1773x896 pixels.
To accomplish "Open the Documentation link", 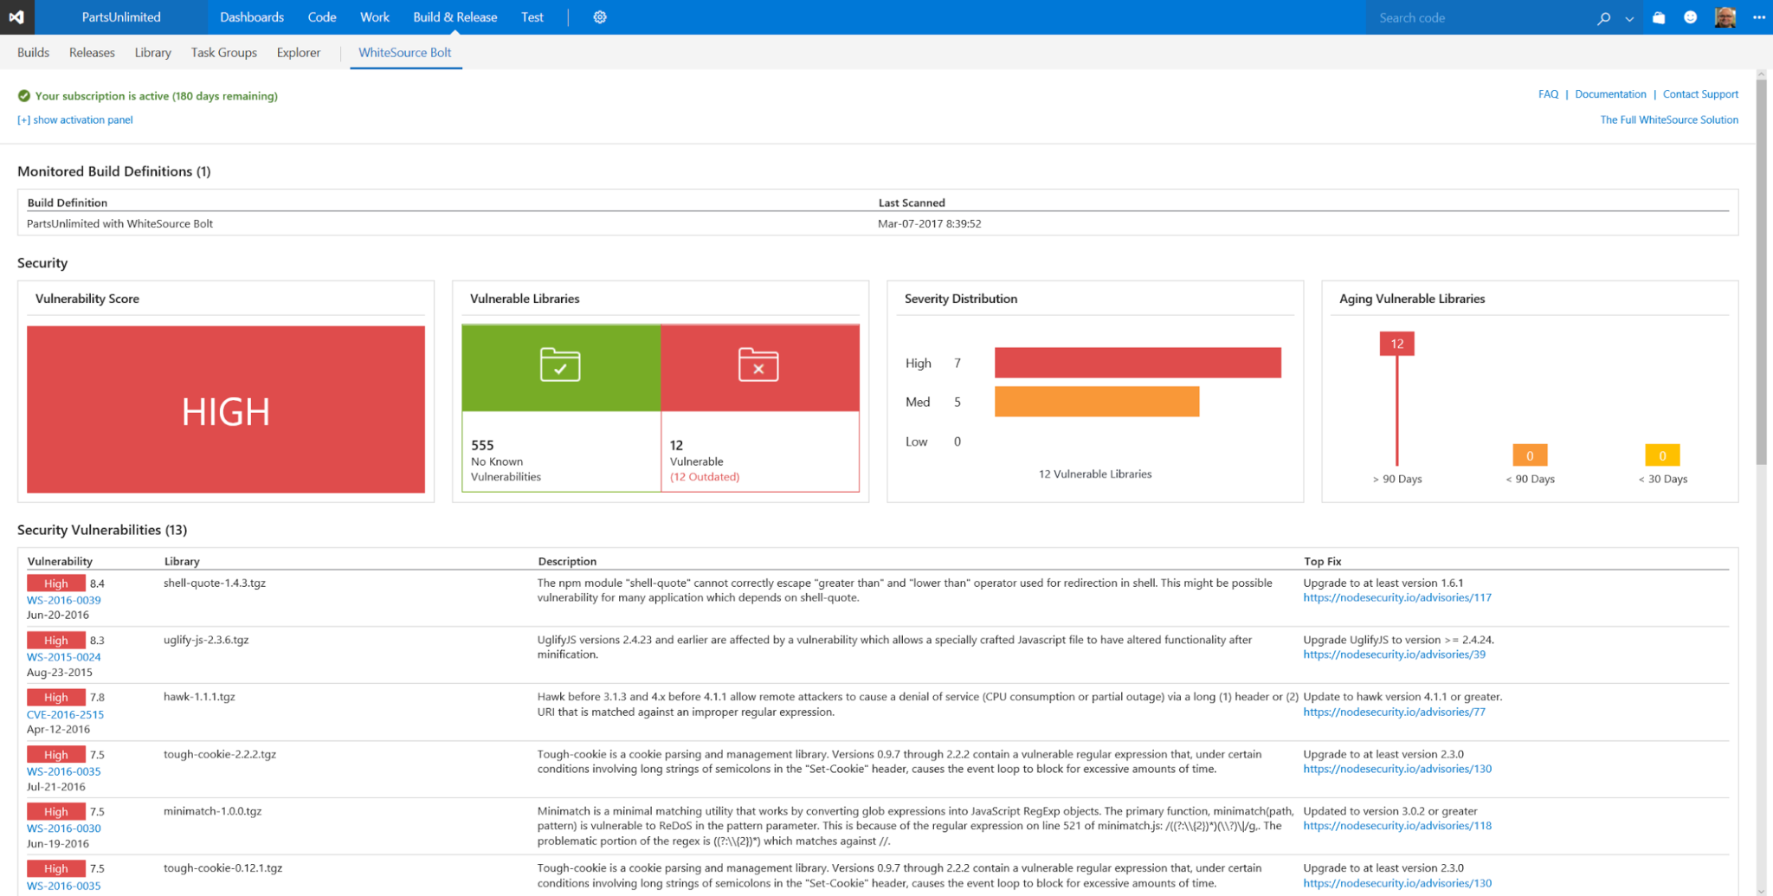I will 1610,94.
